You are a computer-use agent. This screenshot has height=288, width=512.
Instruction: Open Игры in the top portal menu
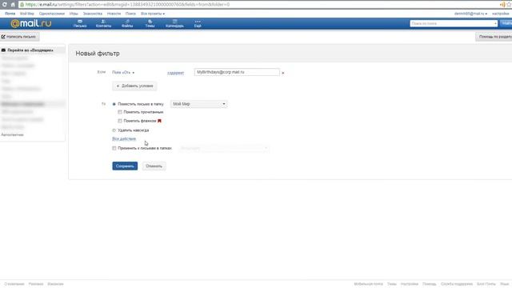74,14
